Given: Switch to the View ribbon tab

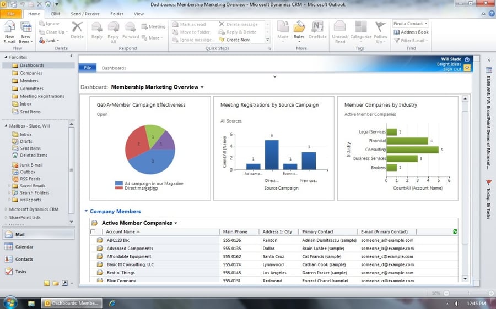Looking at the screenshot, I should pos(138,14).
